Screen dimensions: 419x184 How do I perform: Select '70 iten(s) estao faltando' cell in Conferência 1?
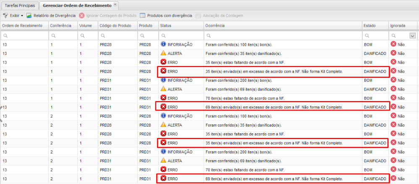coord(245,98)
